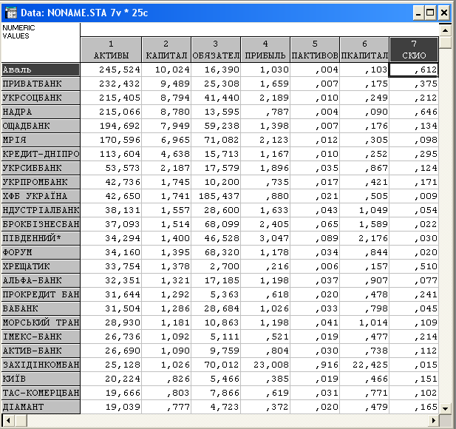Maximize the NONAME.STA data window
Image resolution: width=456 pixels, height=429 pixels.
click(430, 13)
